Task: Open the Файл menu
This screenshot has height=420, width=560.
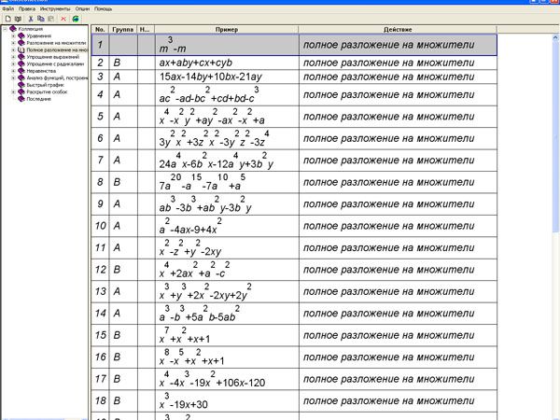Action: coord(7,8)
